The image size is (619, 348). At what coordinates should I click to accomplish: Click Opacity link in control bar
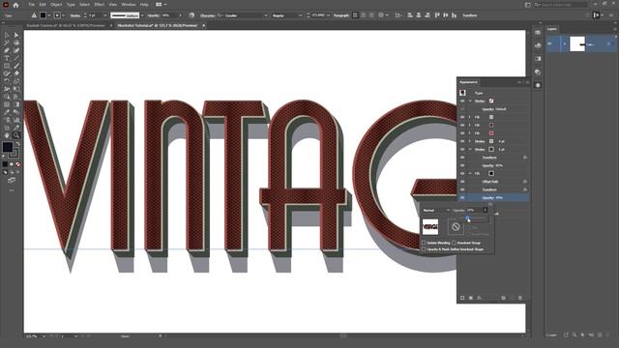153,15
